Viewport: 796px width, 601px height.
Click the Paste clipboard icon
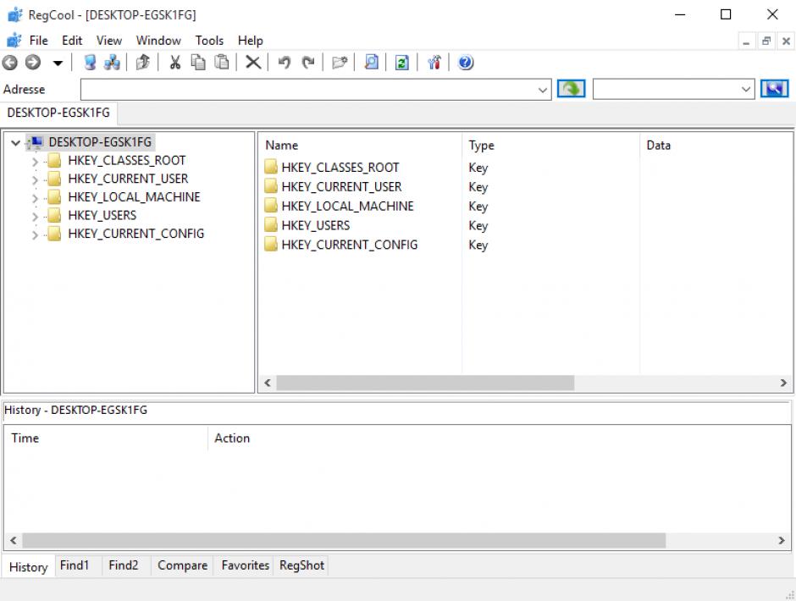pos(222,63)
